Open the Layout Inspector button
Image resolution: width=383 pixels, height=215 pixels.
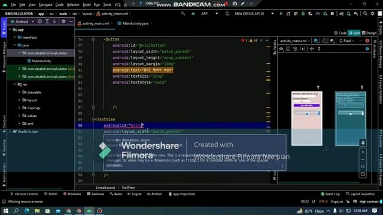point(360,194)
